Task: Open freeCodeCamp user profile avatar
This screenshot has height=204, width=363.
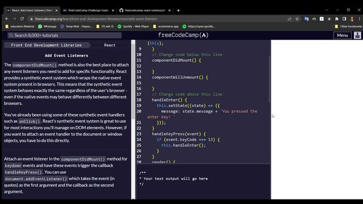Action: pyautogui.click(x=357, y=35)
